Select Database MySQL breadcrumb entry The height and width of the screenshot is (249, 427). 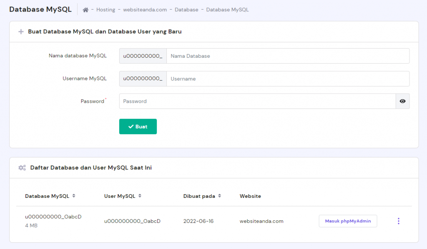coord(227,10)
